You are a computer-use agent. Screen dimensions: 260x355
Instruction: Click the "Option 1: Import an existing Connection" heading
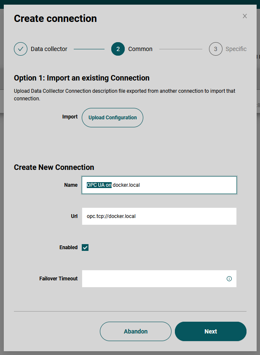click(x=82, y=78)
